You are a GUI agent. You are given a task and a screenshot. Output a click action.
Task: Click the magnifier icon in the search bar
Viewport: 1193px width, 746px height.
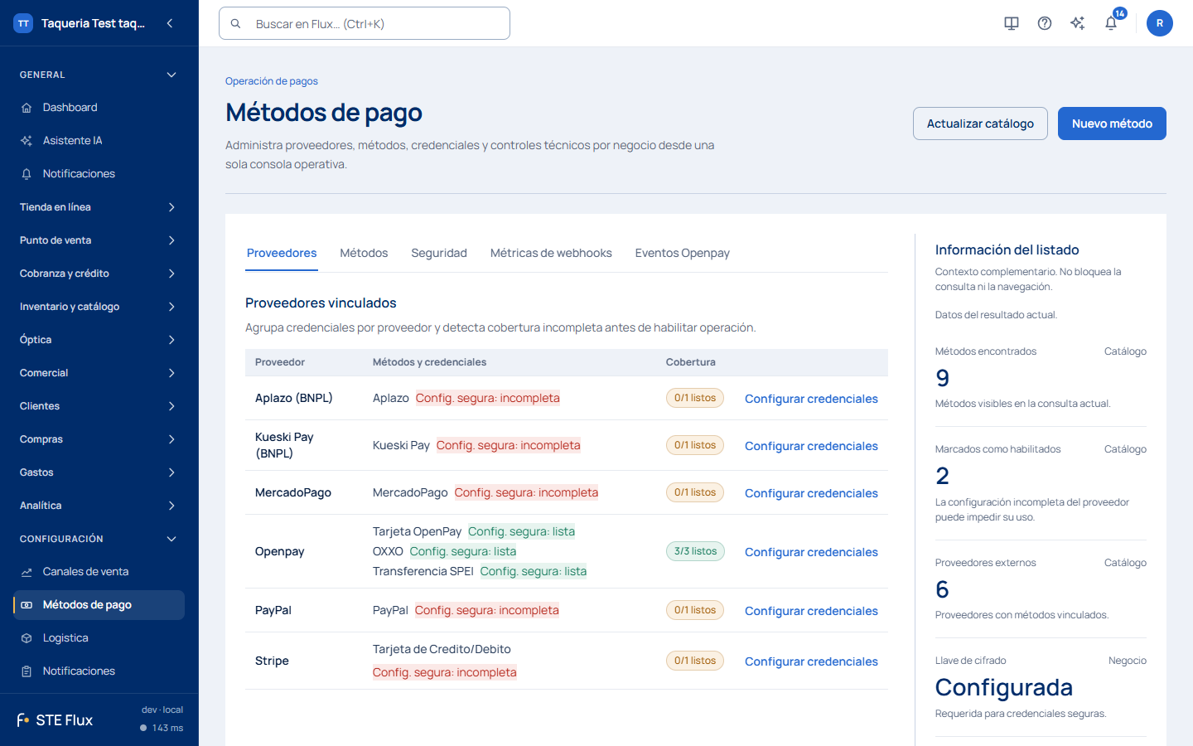[236, 24]
